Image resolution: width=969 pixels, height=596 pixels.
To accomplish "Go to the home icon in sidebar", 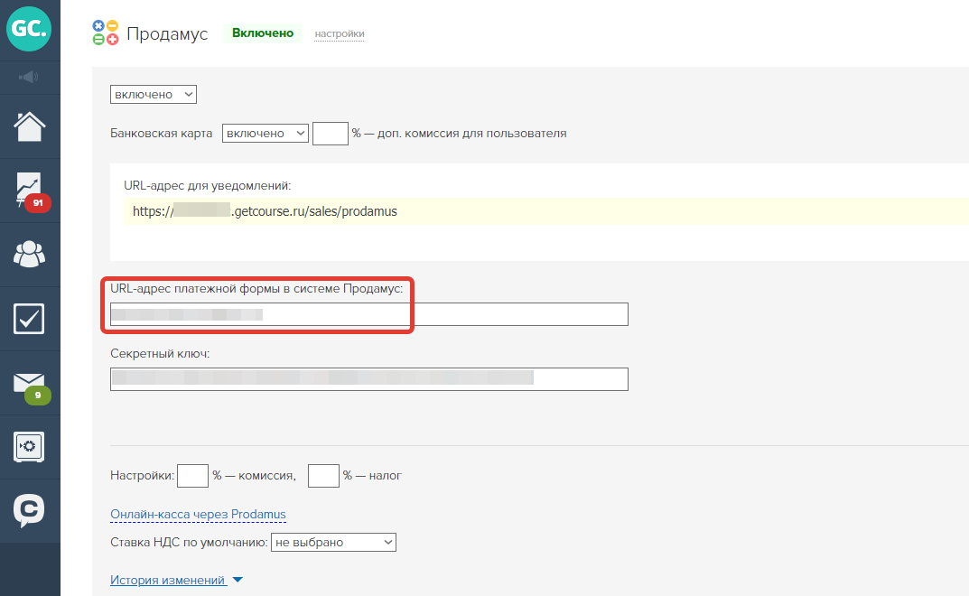I will tap(29, 126).
